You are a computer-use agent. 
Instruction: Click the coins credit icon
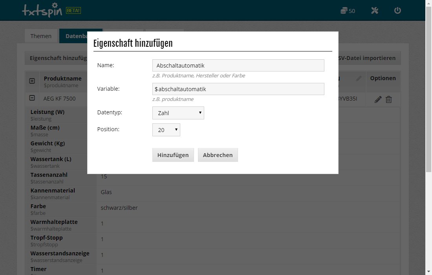coord(344,11)
